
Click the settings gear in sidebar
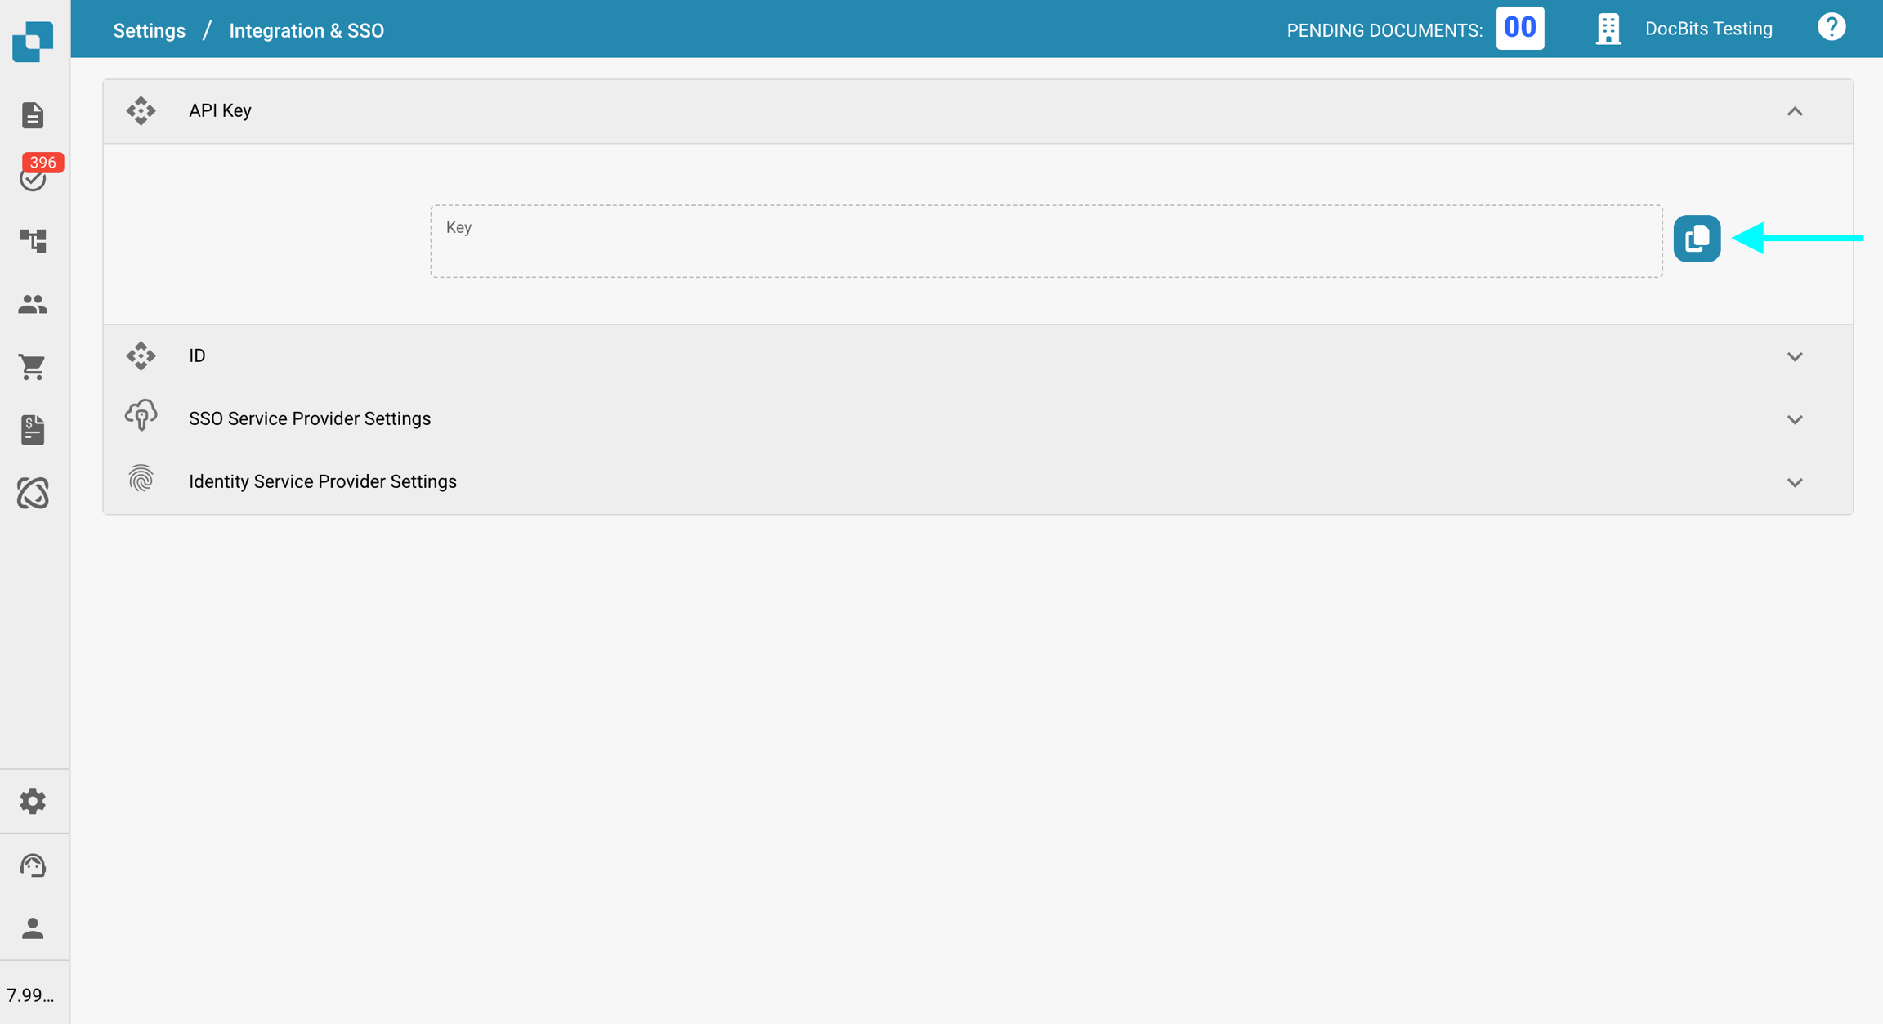[x=33, y=801]
